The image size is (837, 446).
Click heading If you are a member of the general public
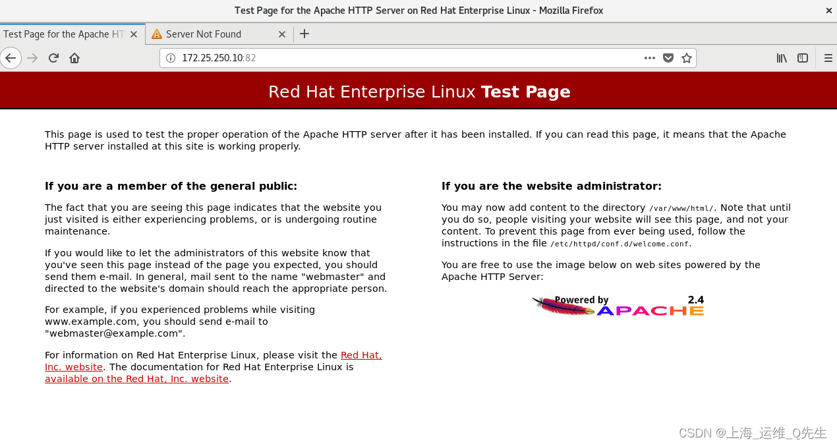[x=171, y=186]
